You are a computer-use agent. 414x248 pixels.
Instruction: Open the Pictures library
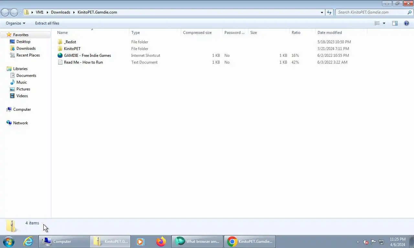pyautogui.click(x=23, y=89)
